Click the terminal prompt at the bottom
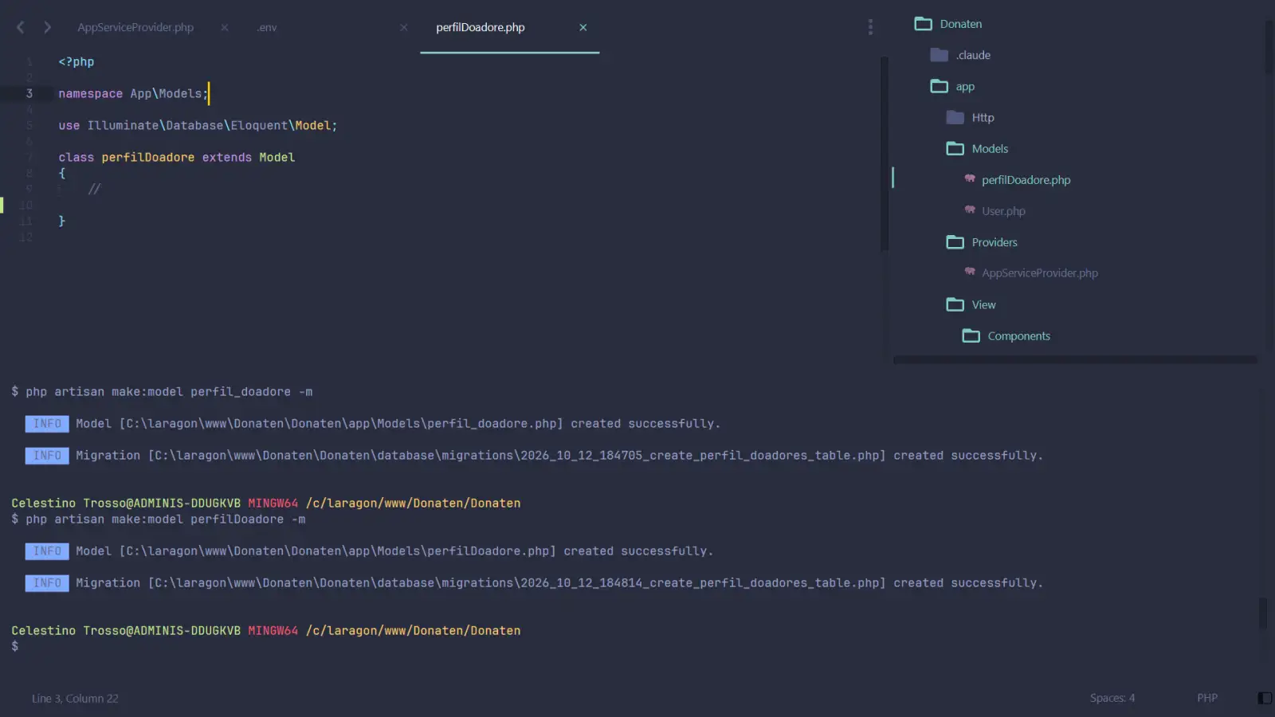 [14, 646]
